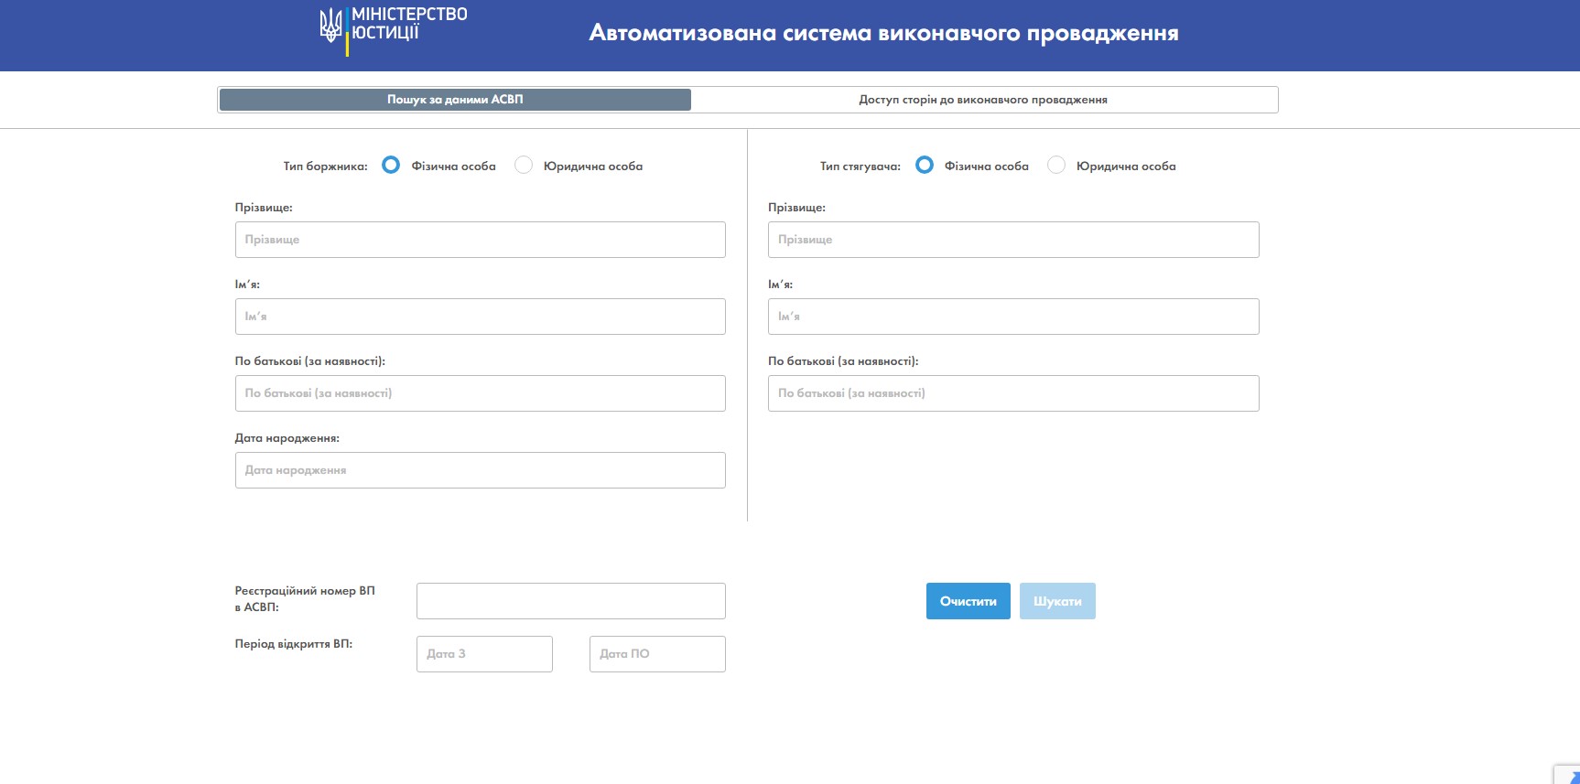1580x784 pixels.
Task: Click the collector По батькові field
Action: coord(1013,393)
